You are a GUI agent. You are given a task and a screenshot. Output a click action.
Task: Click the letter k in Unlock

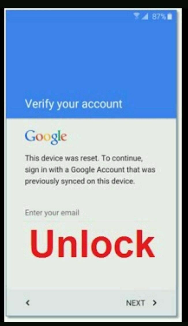(145, 243)
